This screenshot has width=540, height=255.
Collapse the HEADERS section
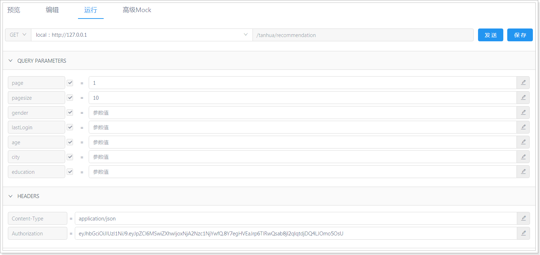click(x=11, y=196)
